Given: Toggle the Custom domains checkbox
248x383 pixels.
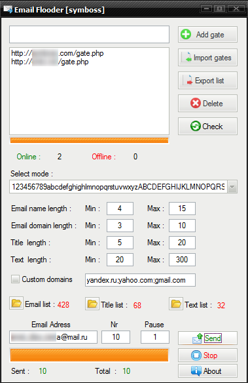Looking at the screenshot, I should coord(15,279).
